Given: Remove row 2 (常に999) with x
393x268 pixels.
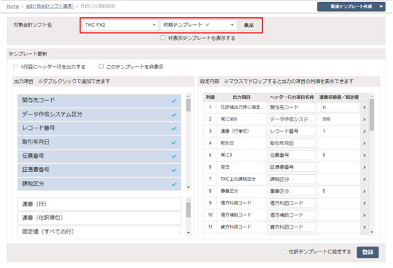Looking at the screenshot, I should pos(365,119).
